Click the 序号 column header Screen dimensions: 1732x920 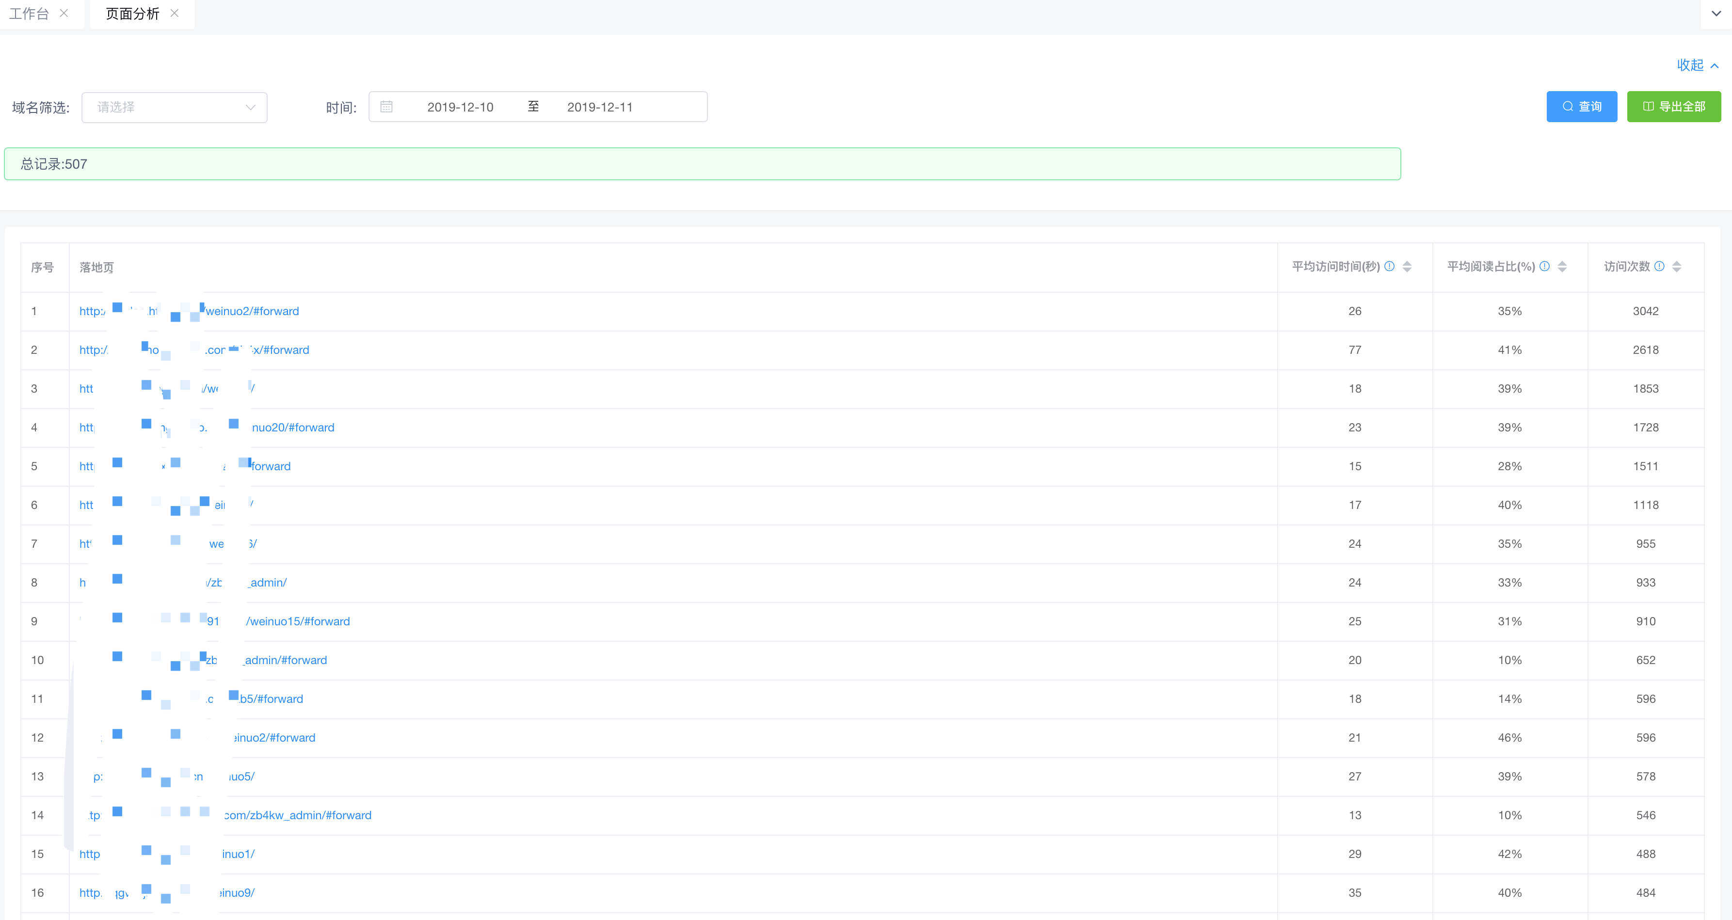pos(42,268)
